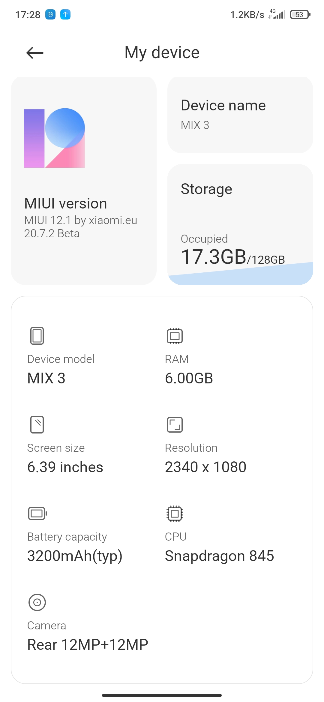
Task: Tap the Screen size icon
Action: (x=37, y=424)
